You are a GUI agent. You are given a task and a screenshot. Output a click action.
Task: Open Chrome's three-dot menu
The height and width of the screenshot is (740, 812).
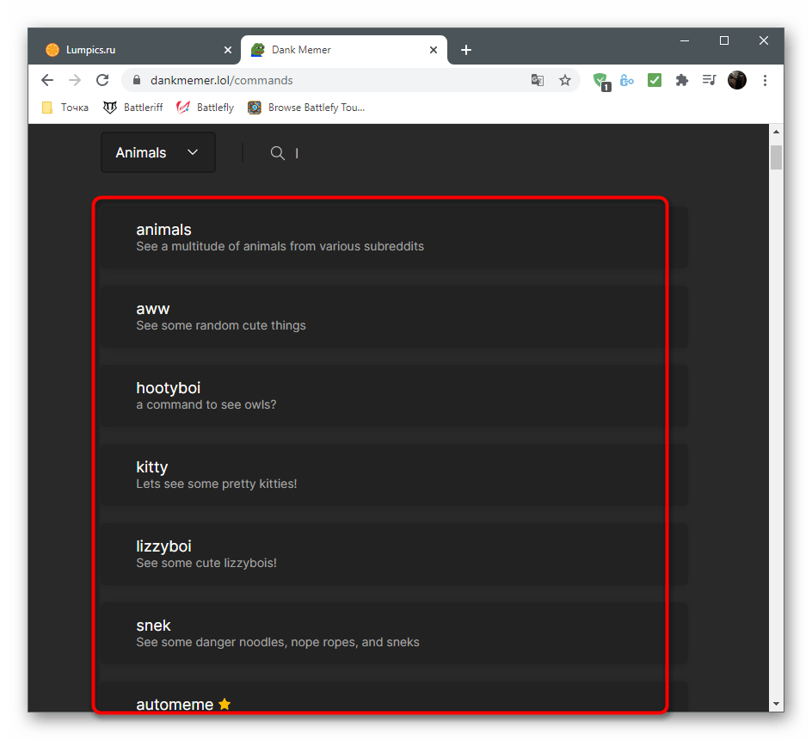(x=765, y=80)
